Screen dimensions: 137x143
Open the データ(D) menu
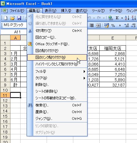coord(116,11)
